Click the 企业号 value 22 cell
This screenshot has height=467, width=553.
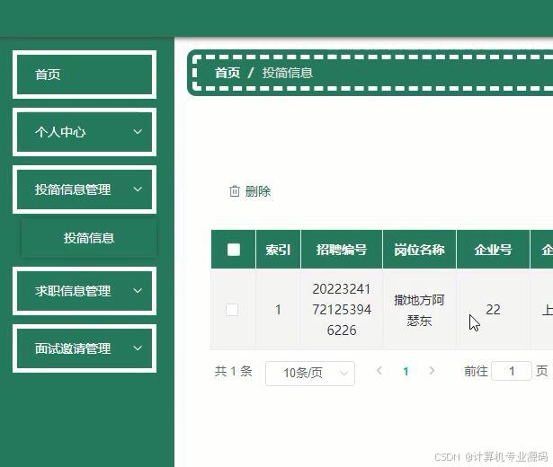(493, 310)
